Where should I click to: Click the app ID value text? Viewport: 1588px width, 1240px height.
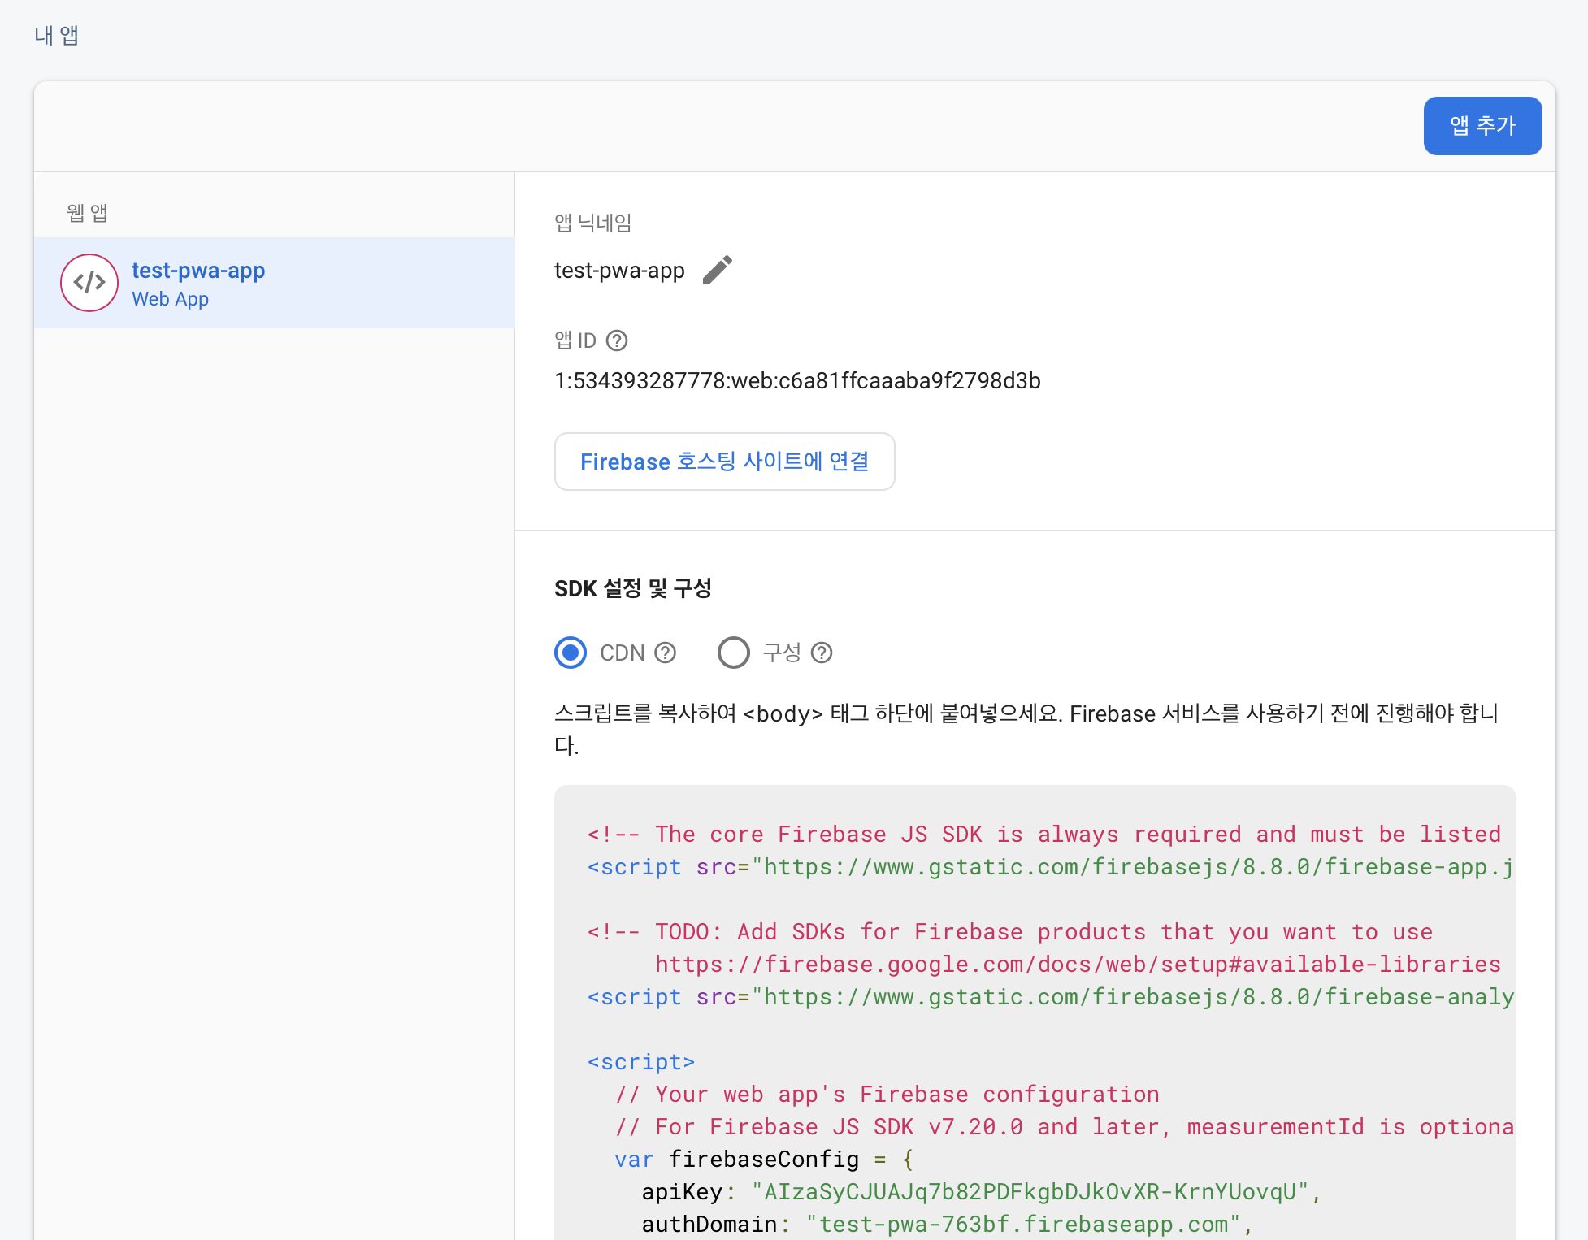[x=797, y=381]
